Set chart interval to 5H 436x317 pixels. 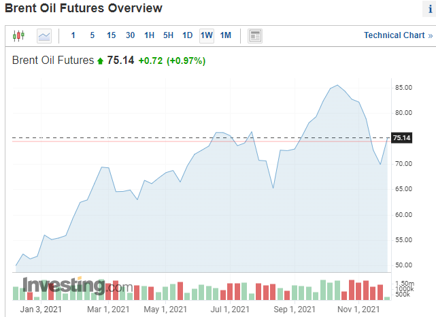pos(168,35)
